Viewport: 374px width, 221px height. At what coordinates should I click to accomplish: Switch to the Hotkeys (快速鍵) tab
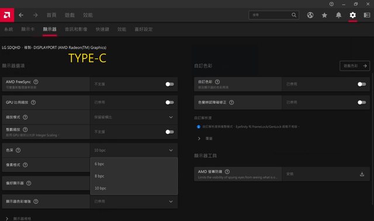pyautogui.click(x=102, y=29)
